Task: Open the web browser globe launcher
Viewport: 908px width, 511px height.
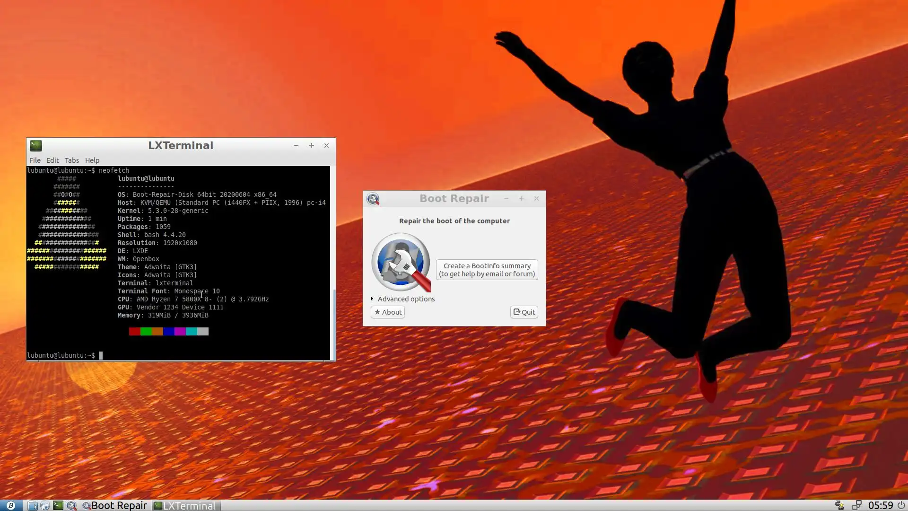Action: [45, 505]
